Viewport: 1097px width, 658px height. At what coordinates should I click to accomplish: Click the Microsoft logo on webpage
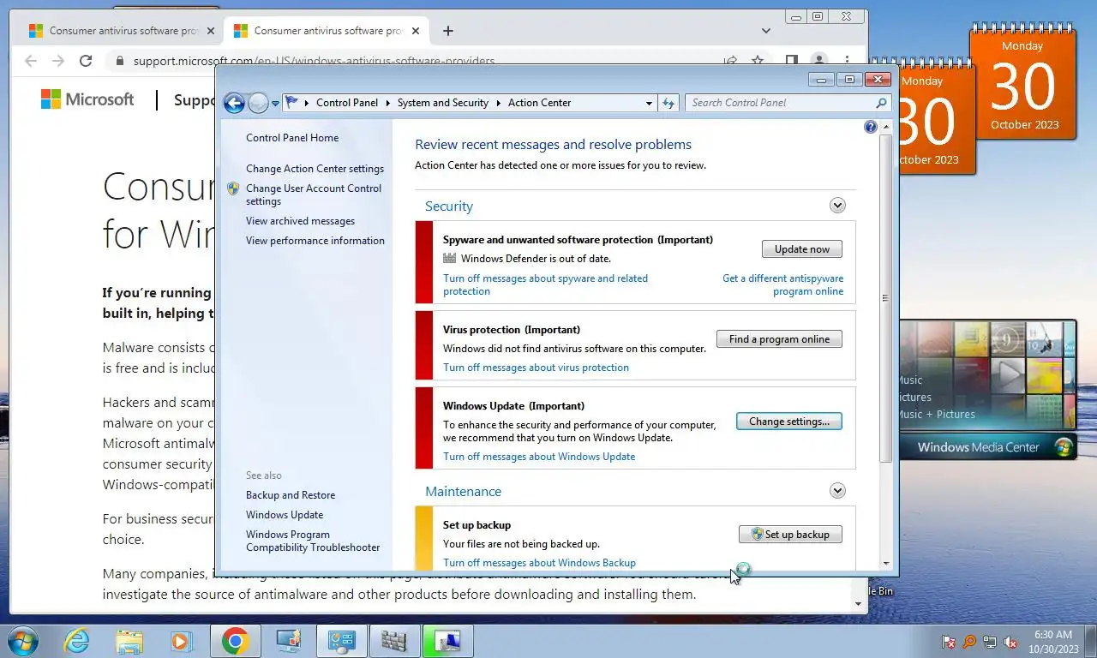[87, 99]
